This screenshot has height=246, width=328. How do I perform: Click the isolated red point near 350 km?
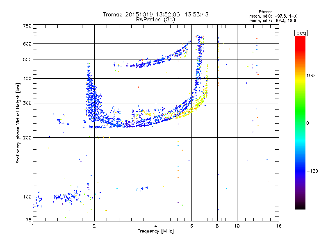pos(138,87)
